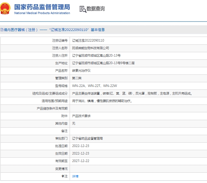207x183 pixels.
Task: Click the national emblem logo
Action: [x=5, y=8]
